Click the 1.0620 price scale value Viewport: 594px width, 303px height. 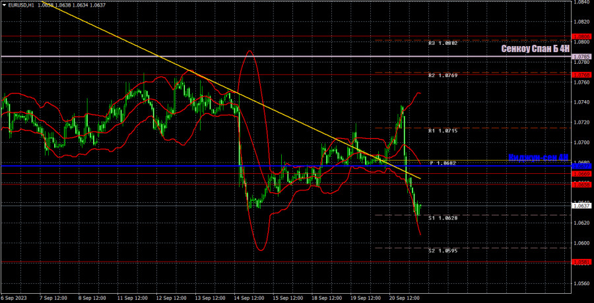click(x=581, y=223)
